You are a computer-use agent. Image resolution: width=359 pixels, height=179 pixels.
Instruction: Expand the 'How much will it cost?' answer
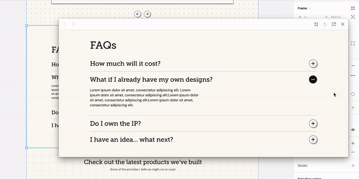tap(313, 64)
